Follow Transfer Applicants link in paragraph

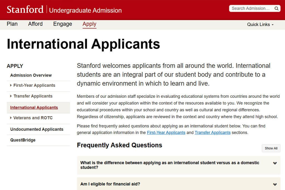click(x=212, y=133)
